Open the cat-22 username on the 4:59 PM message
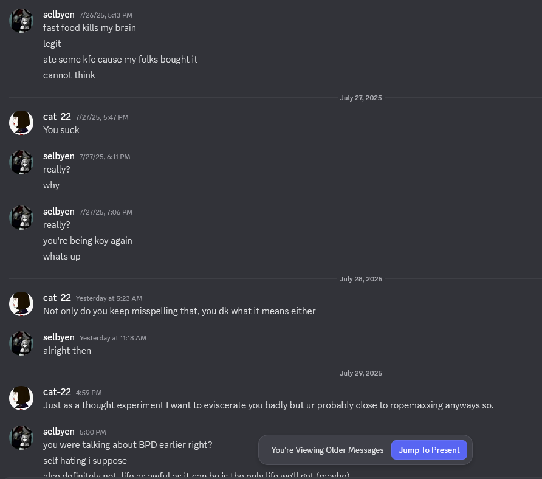542x479 pixels. [x=57, y=392]
